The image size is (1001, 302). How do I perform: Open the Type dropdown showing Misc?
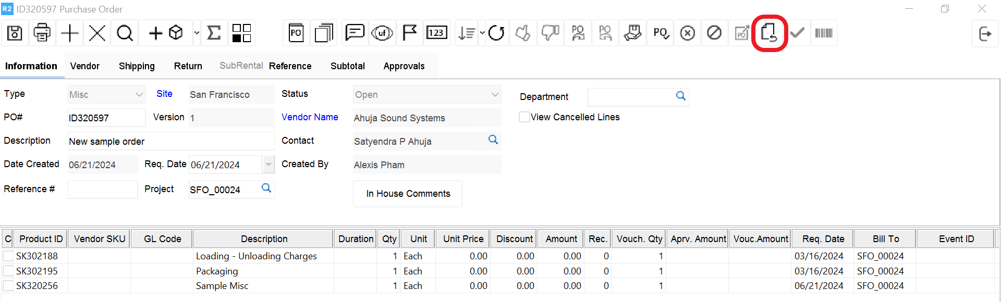(x=139, y=95)
